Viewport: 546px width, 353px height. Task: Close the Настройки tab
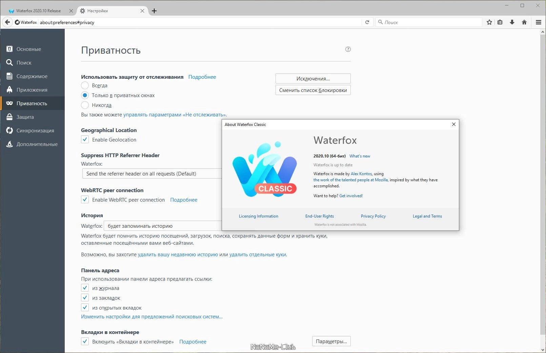pos(142,11)
